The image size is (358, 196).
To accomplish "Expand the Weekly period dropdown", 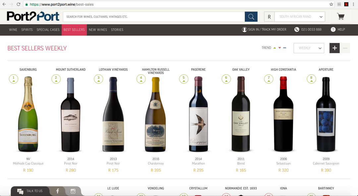I will 309,48.
